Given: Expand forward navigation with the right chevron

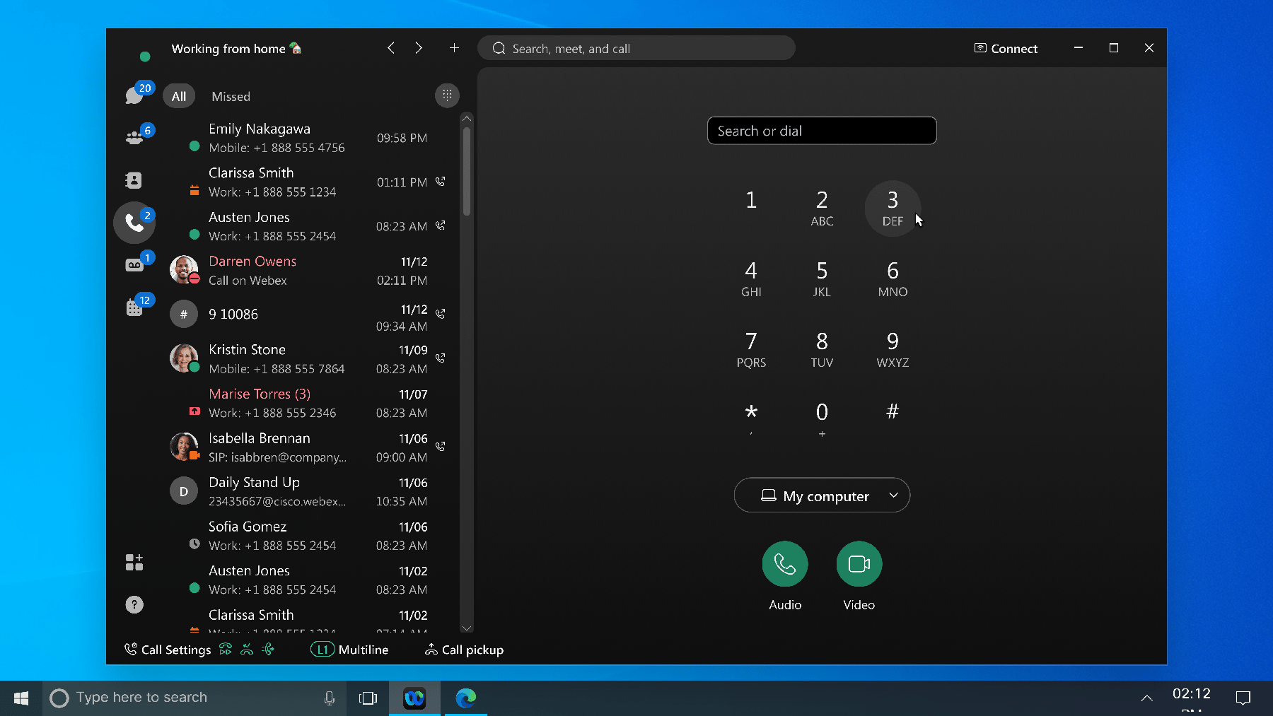Looking at the screenshot, I should 419,48.
